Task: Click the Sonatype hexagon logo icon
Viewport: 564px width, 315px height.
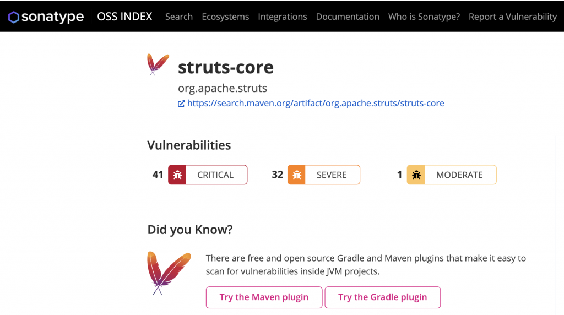Action: tap(14, 17)
